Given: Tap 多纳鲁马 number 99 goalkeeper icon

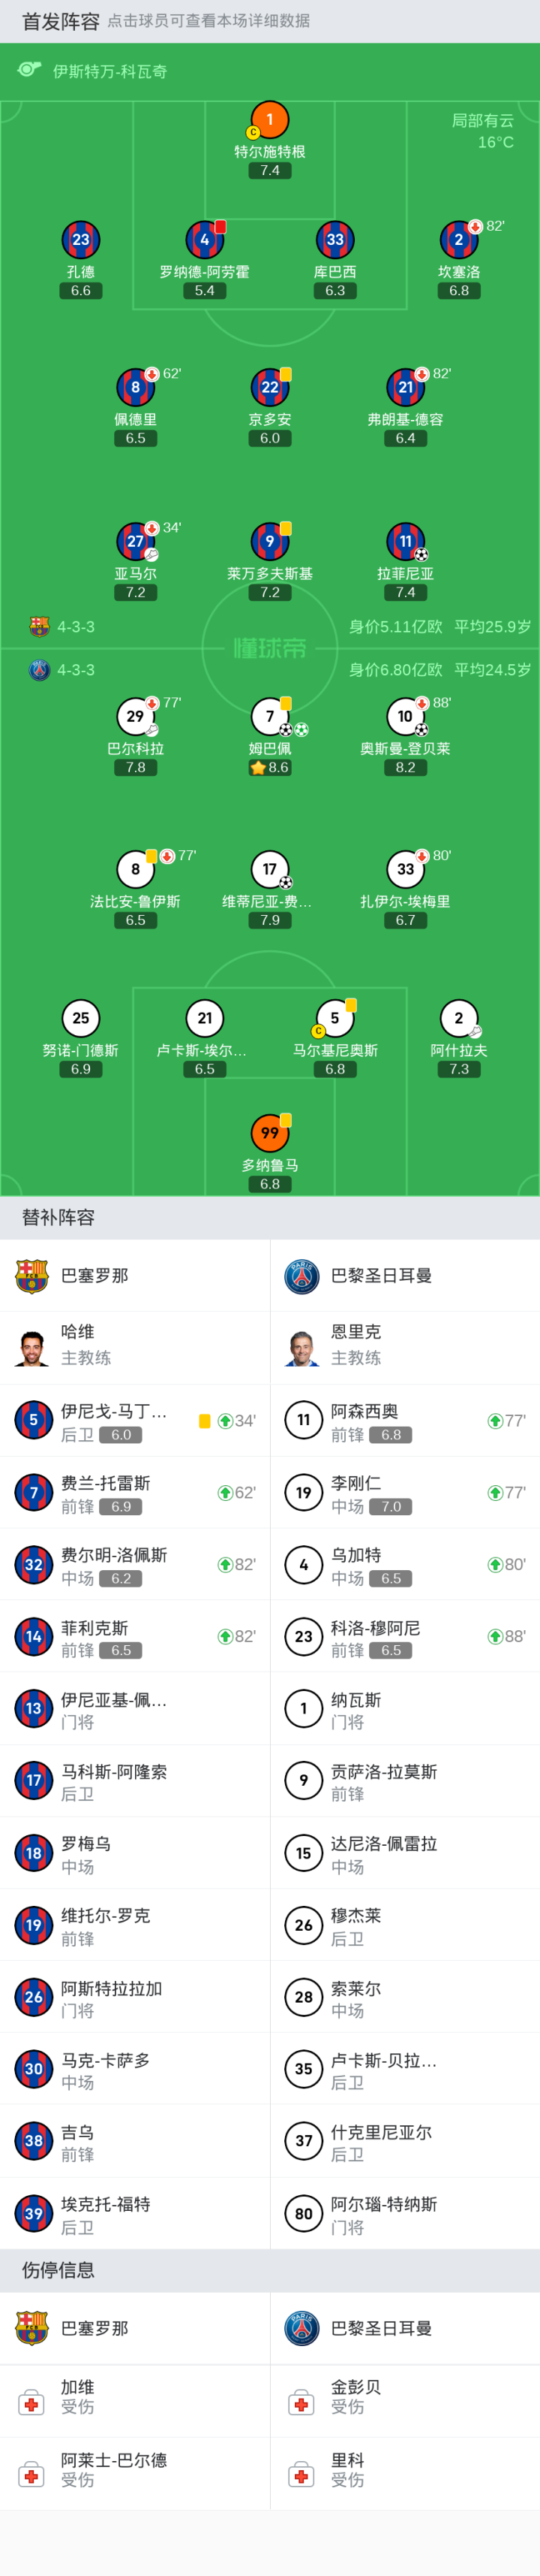Looking at the screenshot, I should point(269,1133).
